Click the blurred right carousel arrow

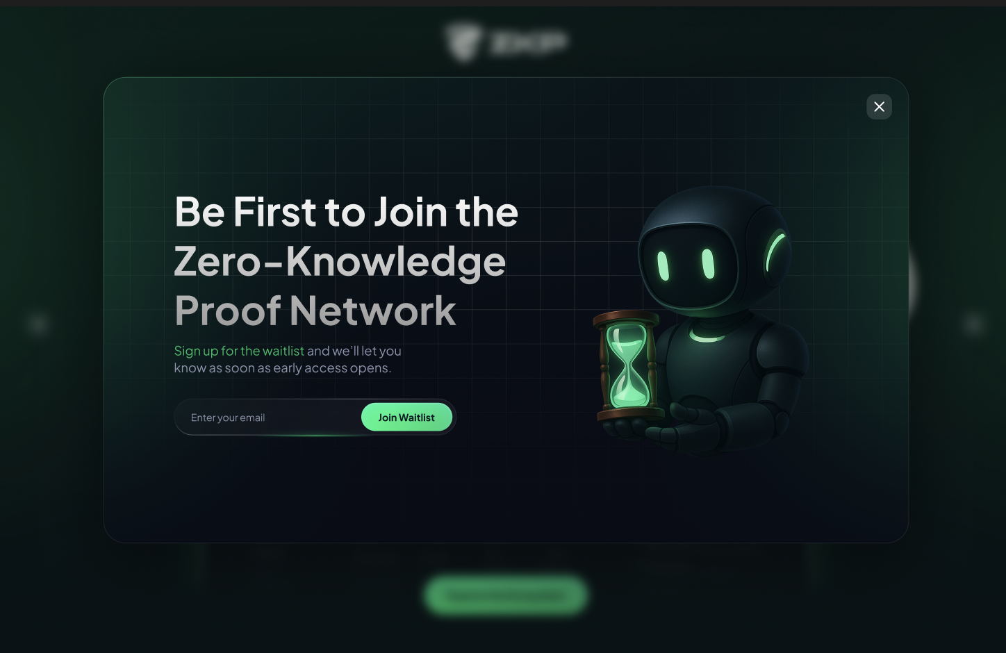(974, 324)
